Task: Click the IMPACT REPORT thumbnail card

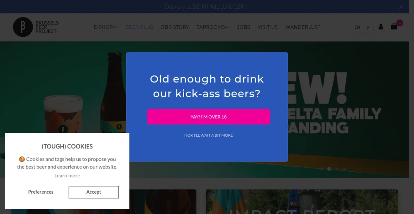Action: [x=302, y=201]
